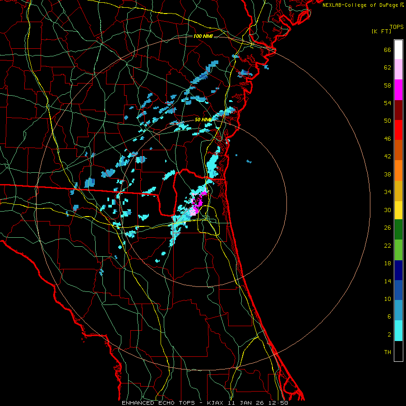Click the yellow 30 kft legend swatch

pyautogui.click(x=398, y=210)
